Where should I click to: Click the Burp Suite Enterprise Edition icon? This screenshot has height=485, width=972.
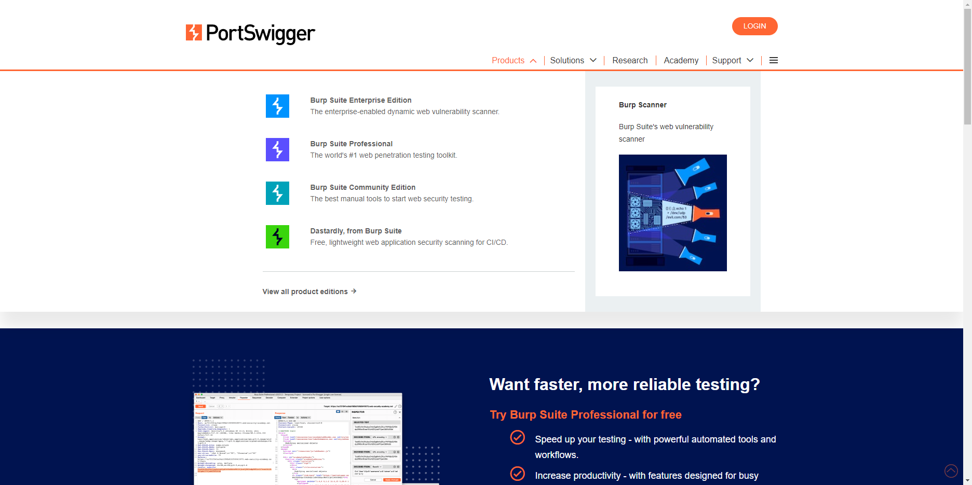tap(277, 106)
